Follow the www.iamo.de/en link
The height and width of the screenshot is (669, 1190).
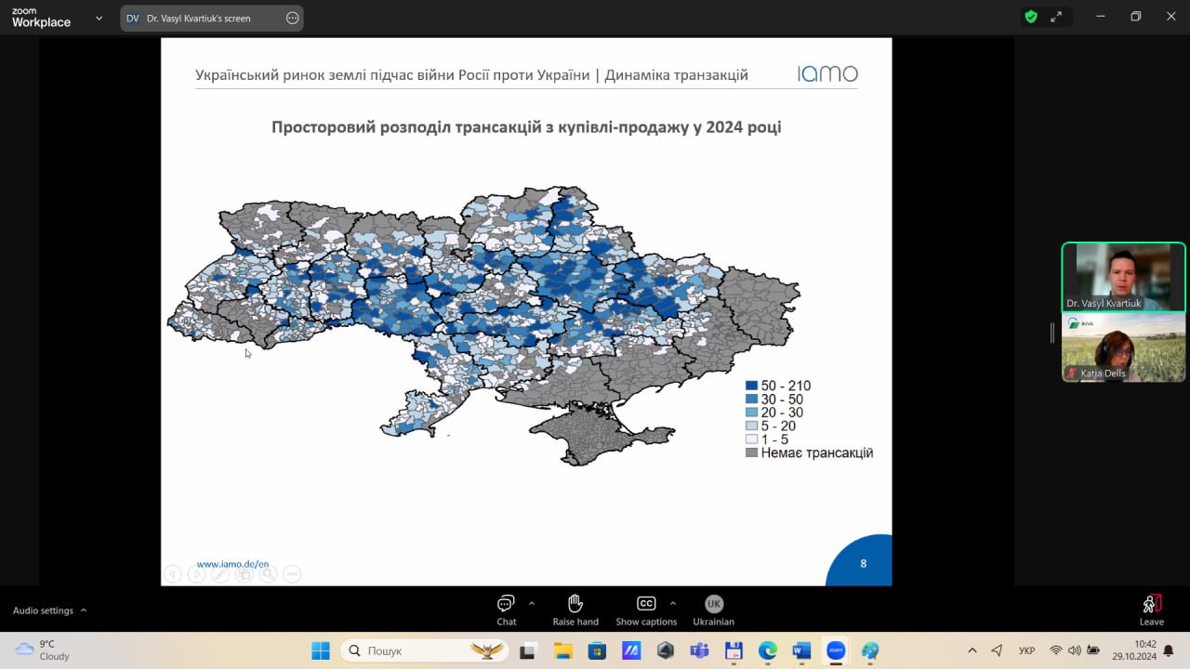(232, 563)
